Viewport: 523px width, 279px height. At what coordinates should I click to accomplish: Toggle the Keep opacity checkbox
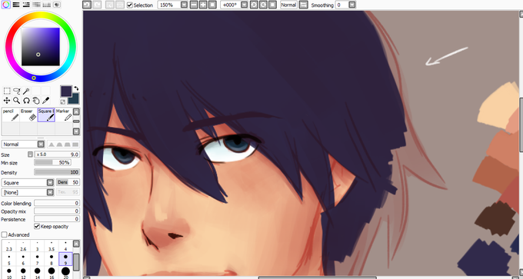tap(37, 226)
